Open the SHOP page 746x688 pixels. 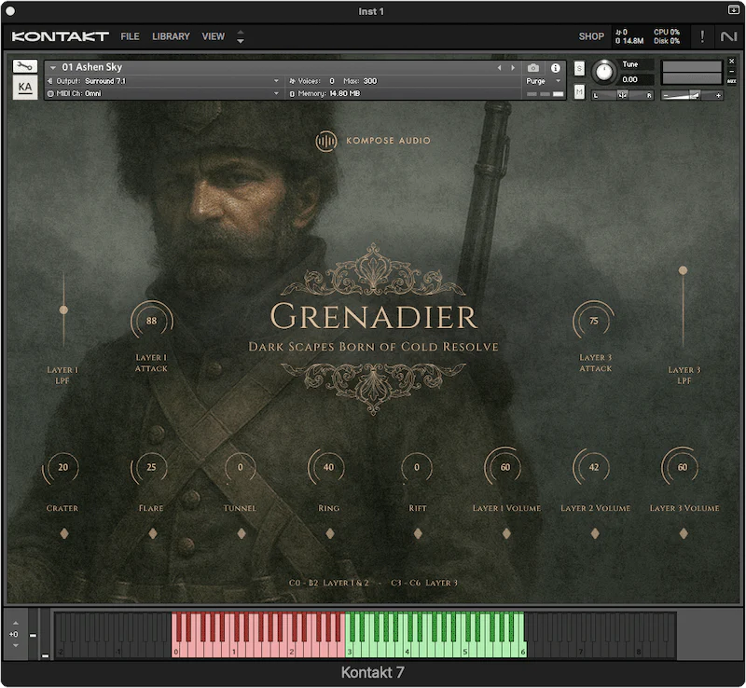tap(591, 36)
